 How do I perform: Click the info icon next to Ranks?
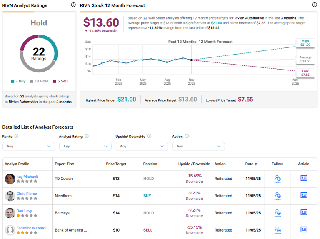click(x=17, y=136)
